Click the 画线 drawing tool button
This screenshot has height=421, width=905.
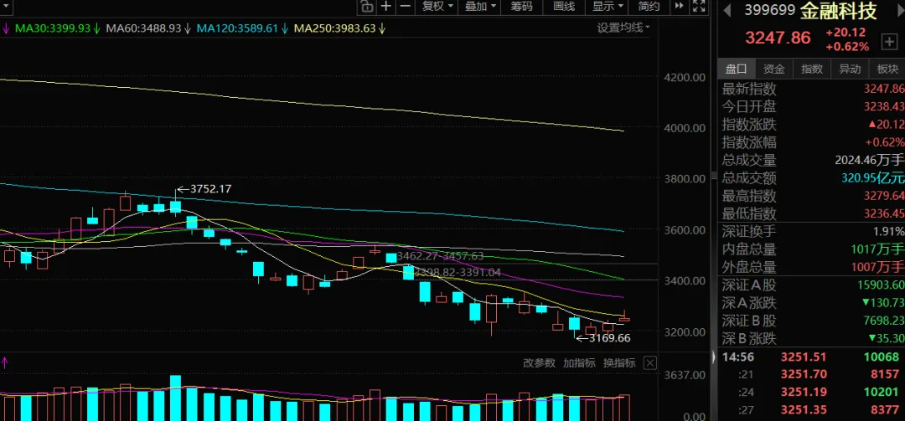[x=564, y=7]
